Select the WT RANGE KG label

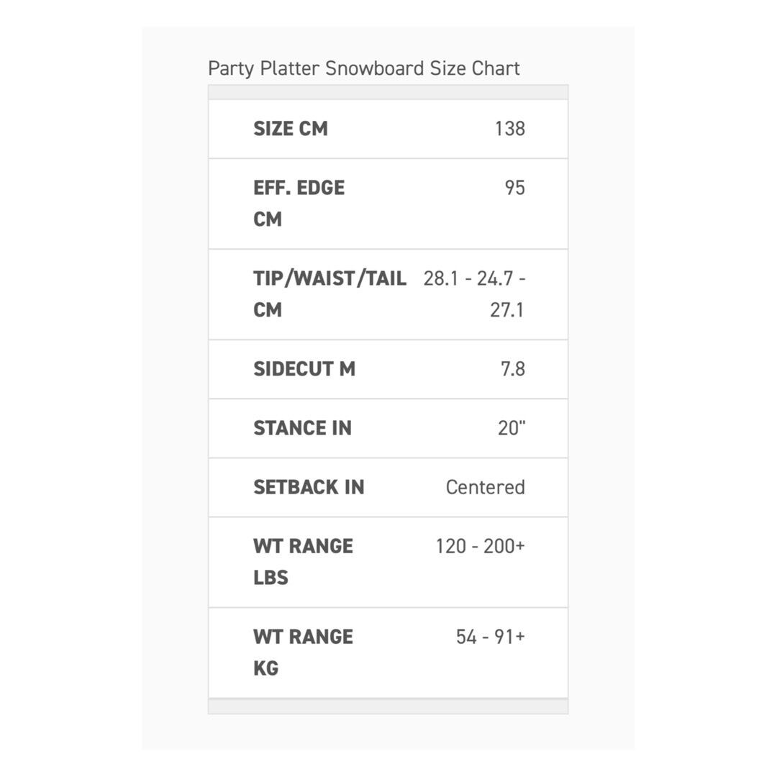pyautogui.click(x=303, y=652)
